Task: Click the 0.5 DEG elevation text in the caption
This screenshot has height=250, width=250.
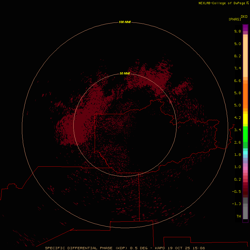Action: click(139, 248)
